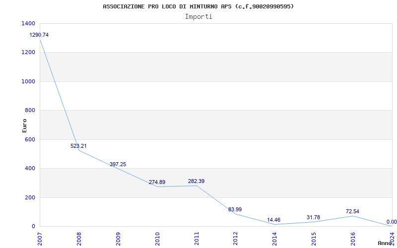Click the 2007 x-axis year label
Screen dimensions: 397x248
[40, 239]
